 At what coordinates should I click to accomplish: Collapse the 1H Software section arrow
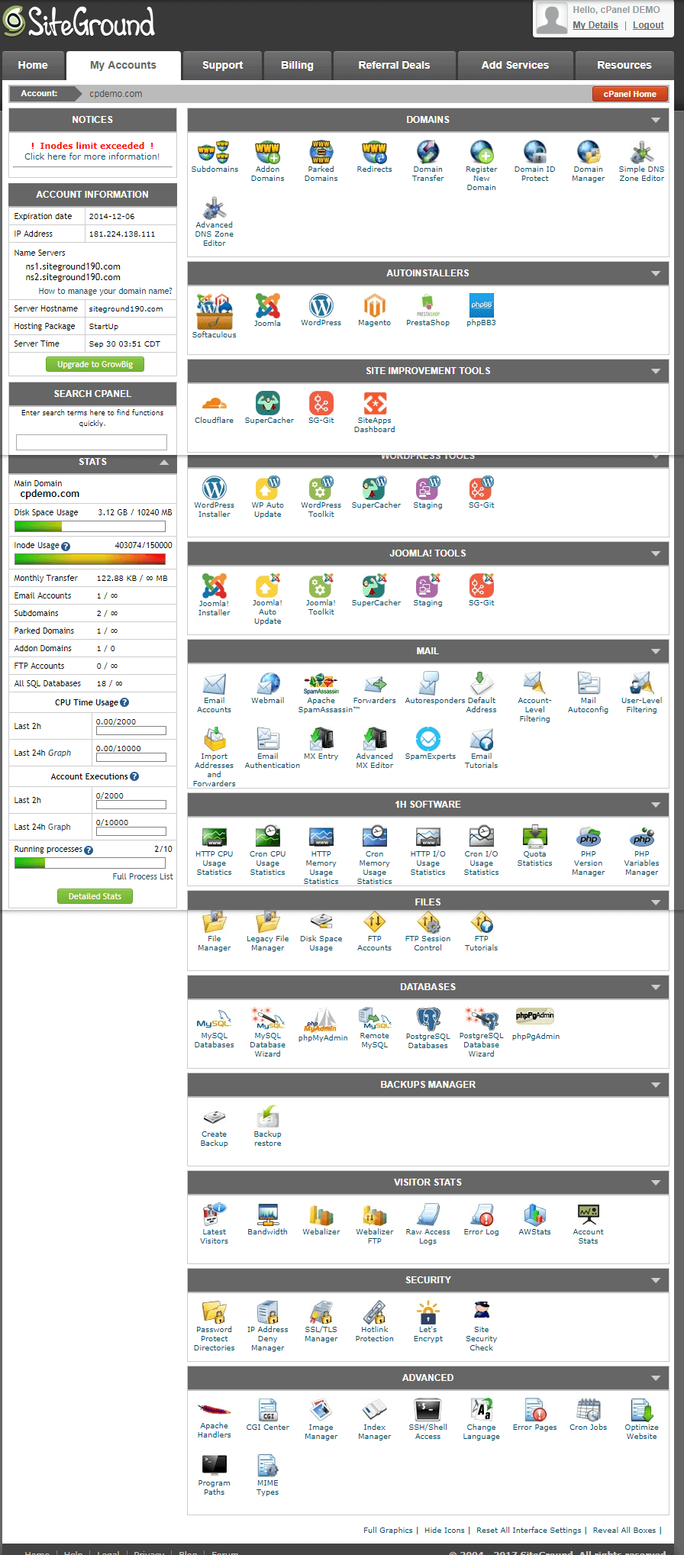[x=656, y=805]
